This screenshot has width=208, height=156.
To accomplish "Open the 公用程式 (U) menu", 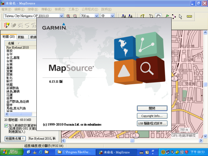I will click(90, 9).
